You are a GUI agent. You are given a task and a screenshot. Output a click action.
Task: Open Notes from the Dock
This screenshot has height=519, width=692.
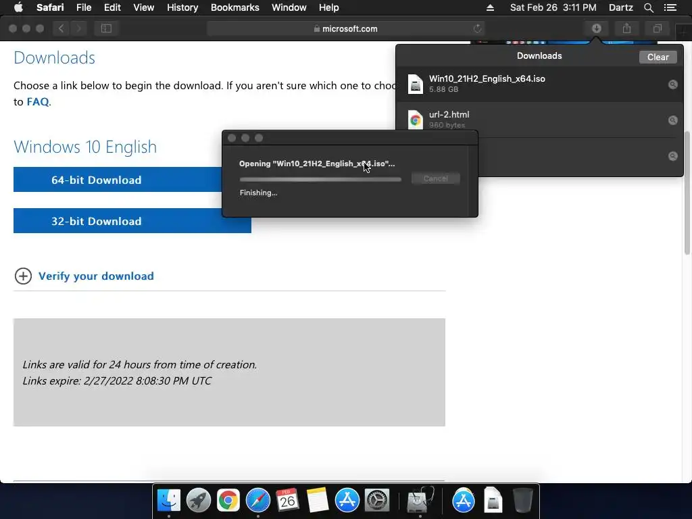[x=318, y=500]
